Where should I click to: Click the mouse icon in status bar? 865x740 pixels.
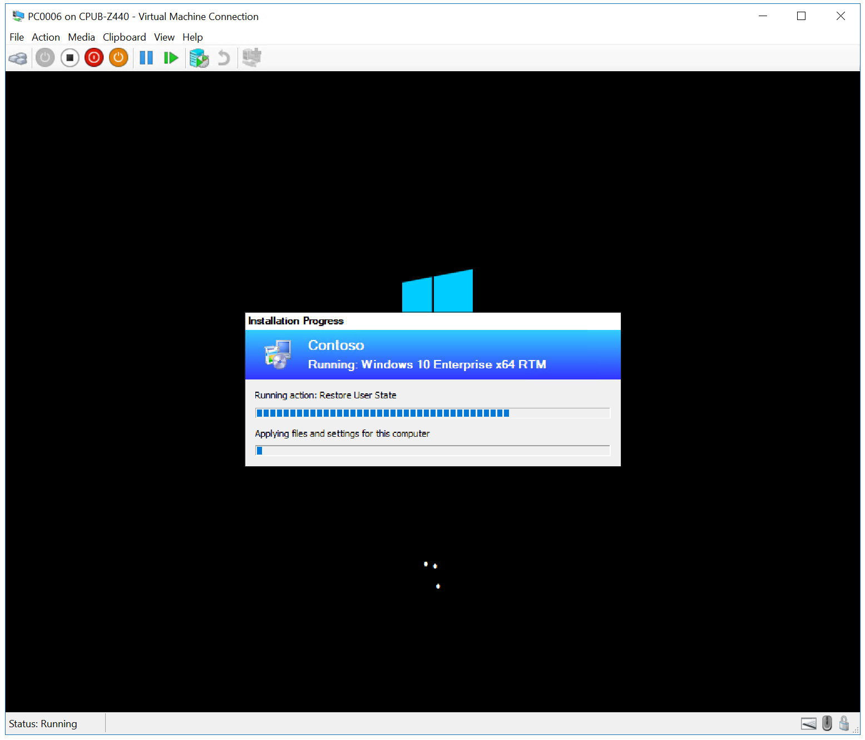pyautogui.click(x=827, y=723)
